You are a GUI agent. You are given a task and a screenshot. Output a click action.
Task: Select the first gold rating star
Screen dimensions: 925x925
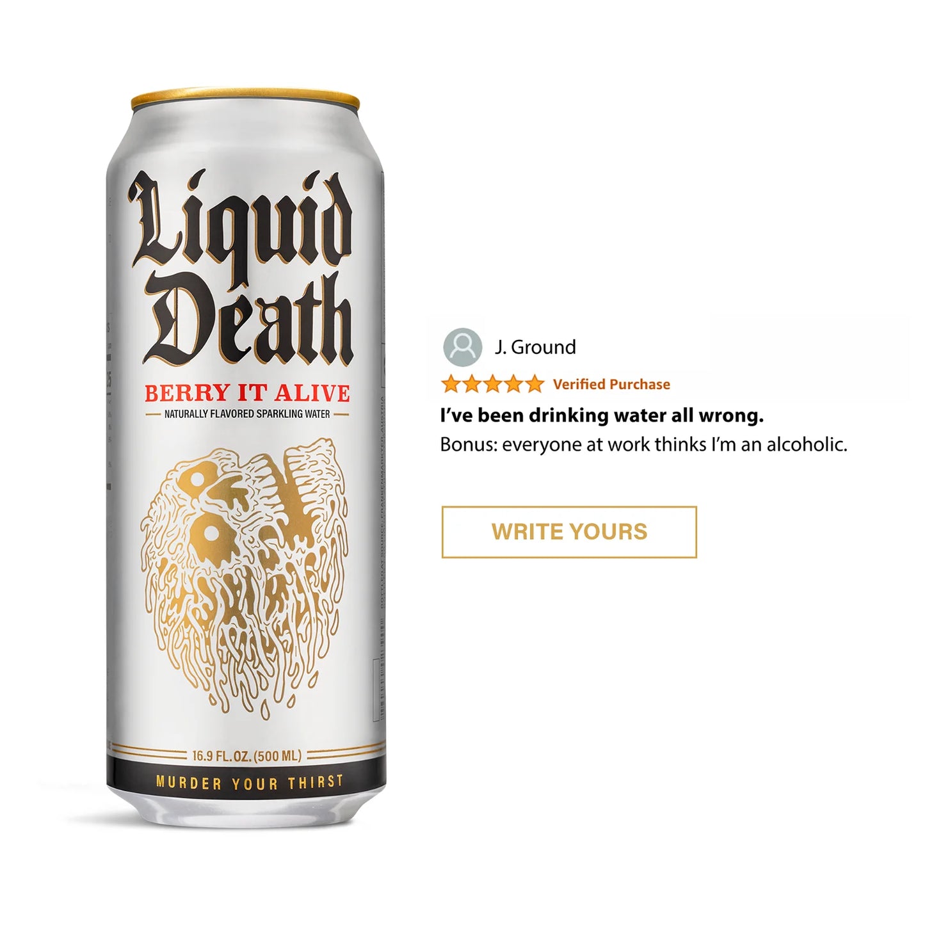[x=451, y=384]
